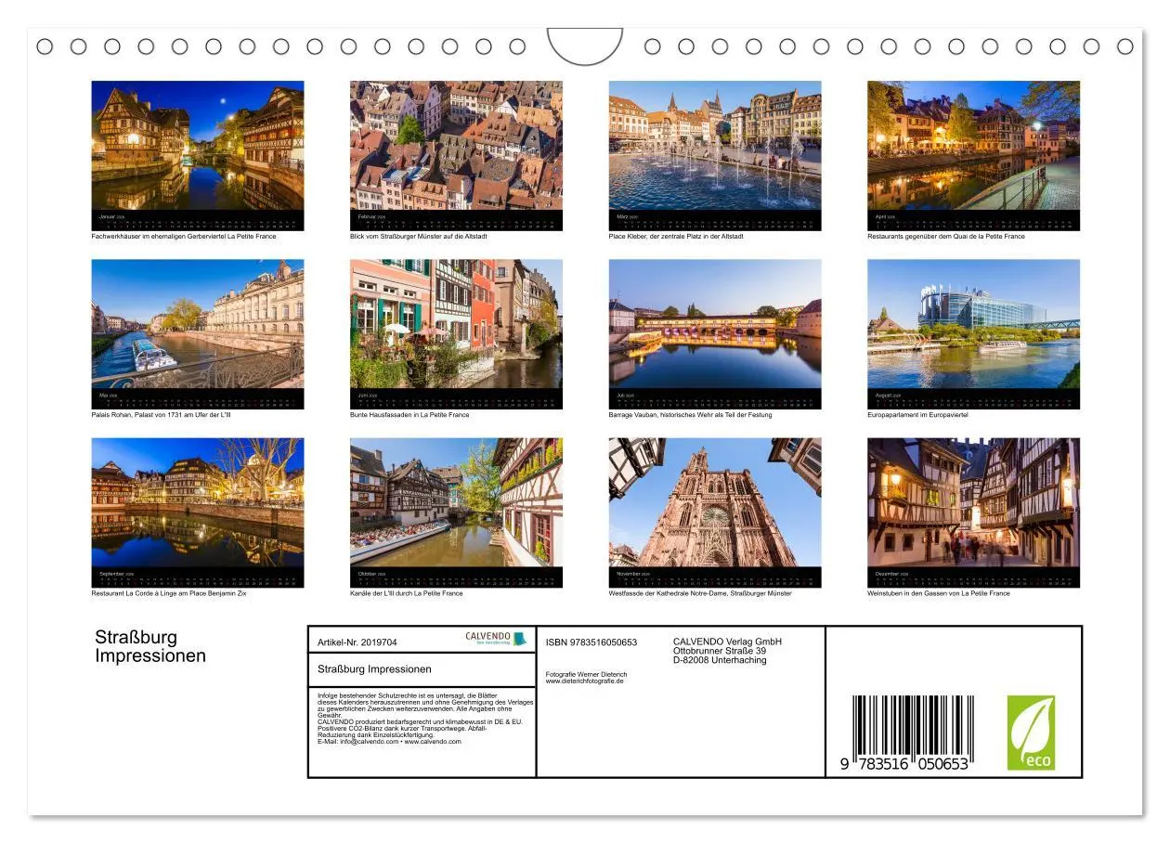Select the September La Corde à Linge photo
1170x843 pixels.
pyautogui.click(x=197, y=502)
